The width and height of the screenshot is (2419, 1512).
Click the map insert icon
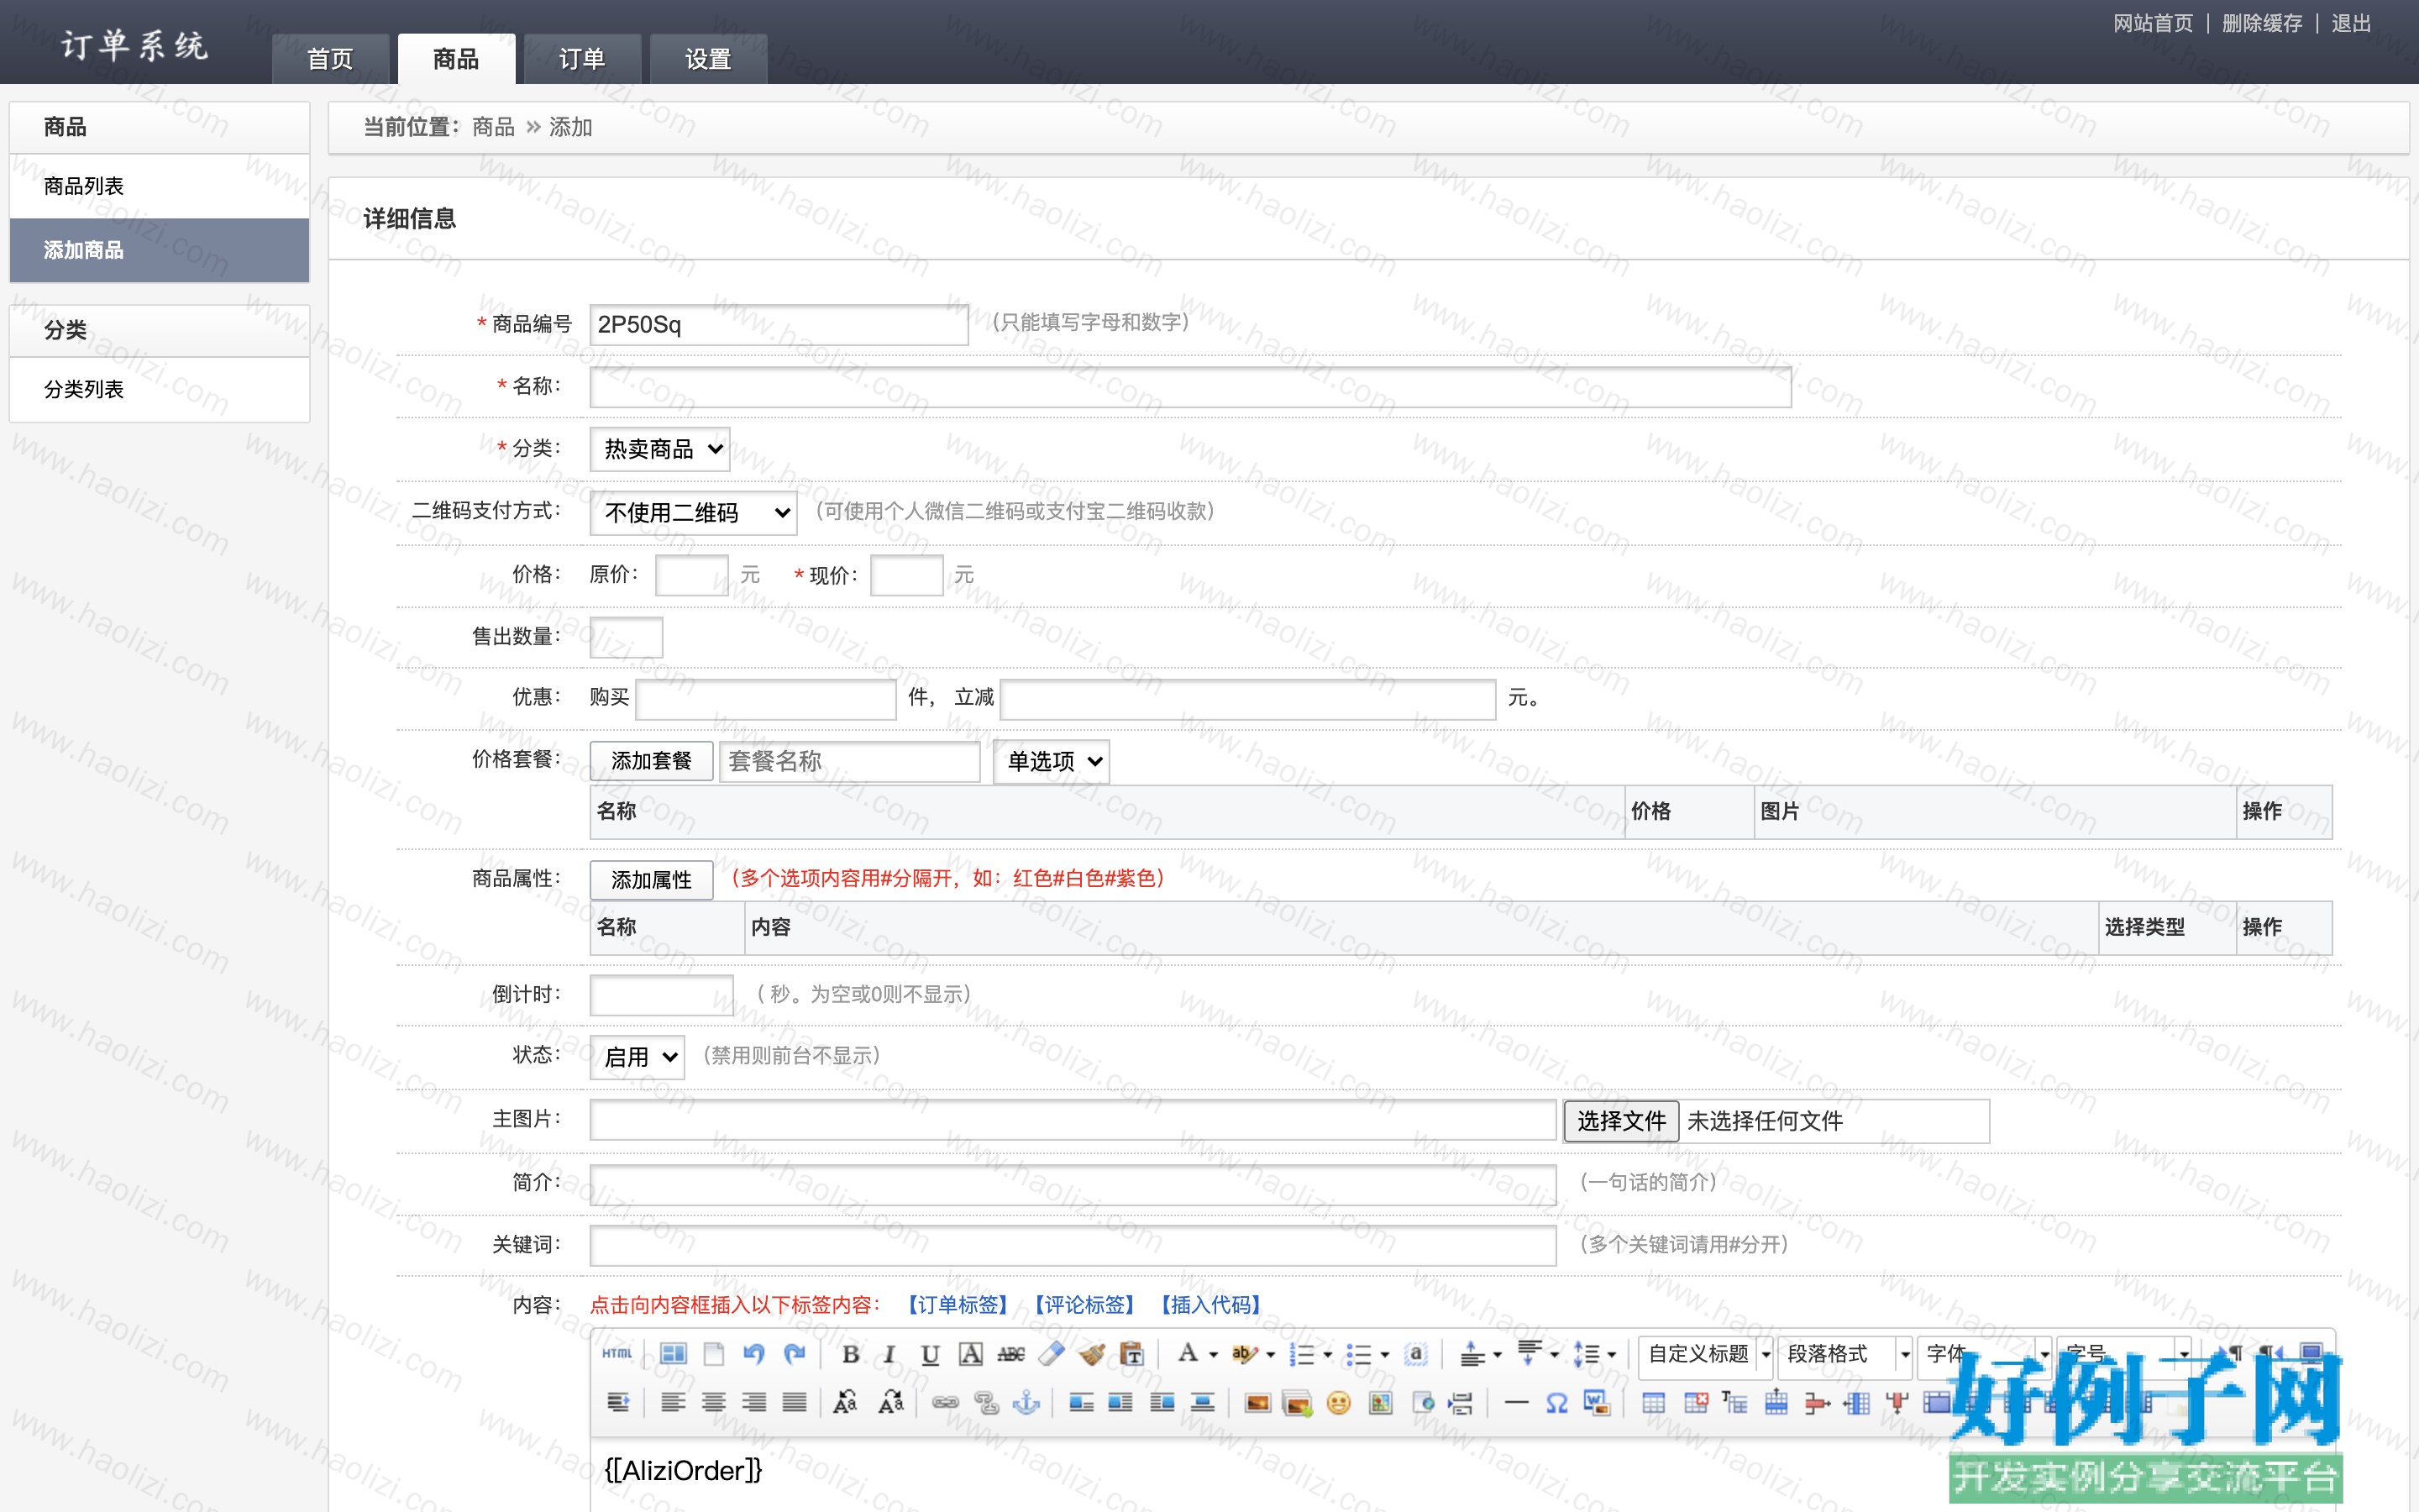pos(1381,1403)
